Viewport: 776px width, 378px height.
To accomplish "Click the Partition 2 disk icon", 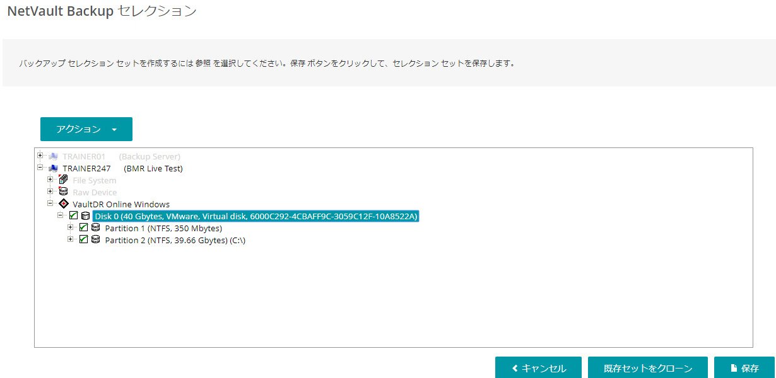I will pos(95,240).
